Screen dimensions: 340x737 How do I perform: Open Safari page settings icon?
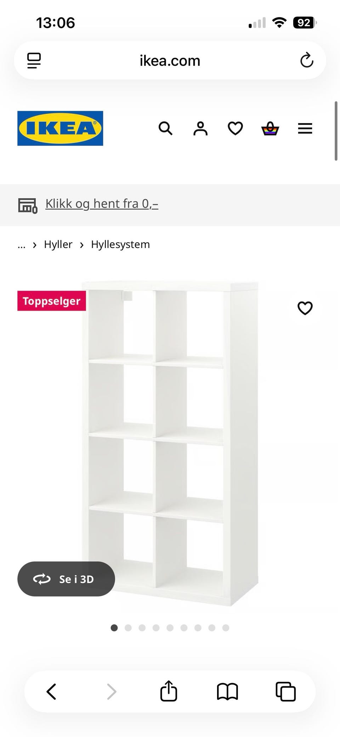tap(34, 61)
